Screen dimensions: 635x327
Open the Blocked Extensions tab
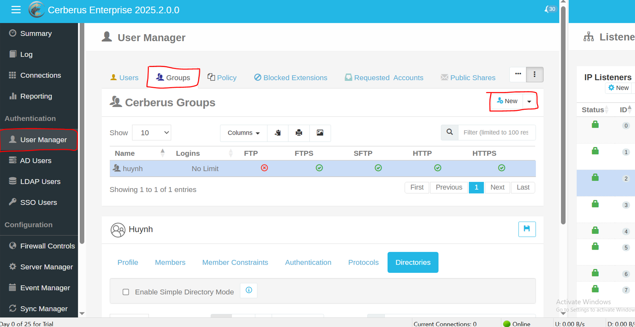pyautogui.click(x=291, y=78)
